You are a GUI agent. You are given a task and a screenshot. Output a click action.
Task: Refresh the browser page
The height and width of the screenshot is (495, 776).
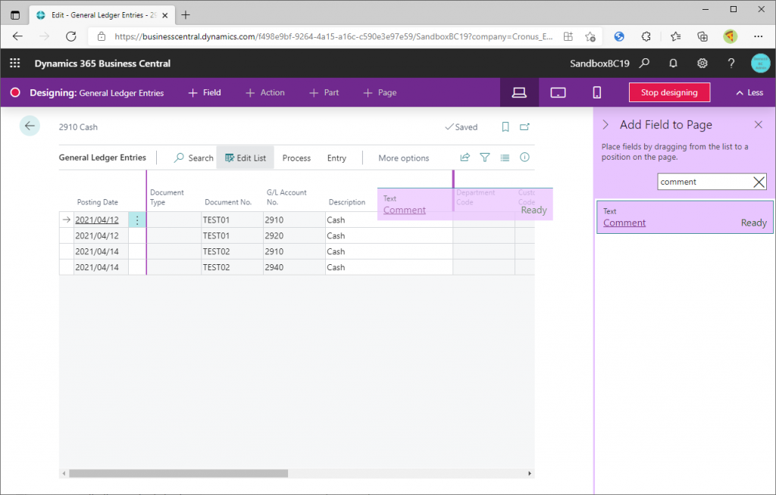[70, 36]
